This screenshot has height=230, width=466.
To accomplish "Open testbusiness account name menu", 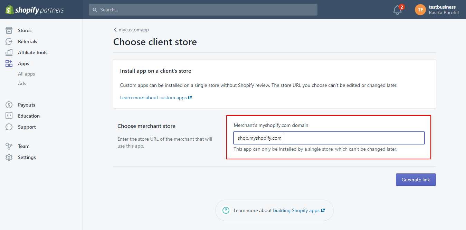I will pos(442,7).
